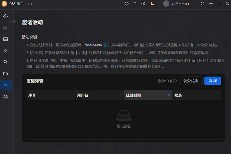Open the search page in sidebar
Viewport: 231px width, 154px height.
(5, 62)
